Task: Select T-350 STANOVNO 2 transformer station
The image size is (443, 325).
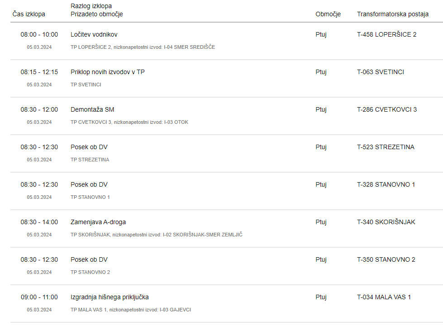Action: (x=386, y=259)
